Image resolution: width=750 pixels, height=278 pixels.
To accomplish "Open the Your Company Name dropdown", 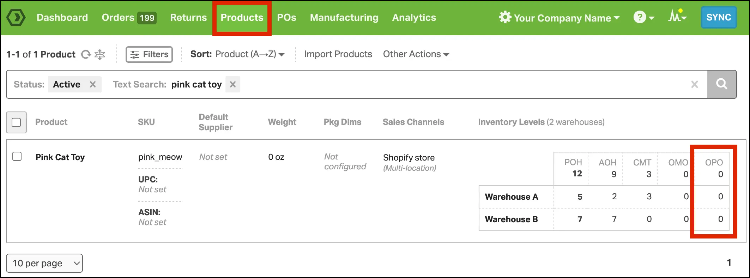I will pyautogui.click(x=566, y=18).
